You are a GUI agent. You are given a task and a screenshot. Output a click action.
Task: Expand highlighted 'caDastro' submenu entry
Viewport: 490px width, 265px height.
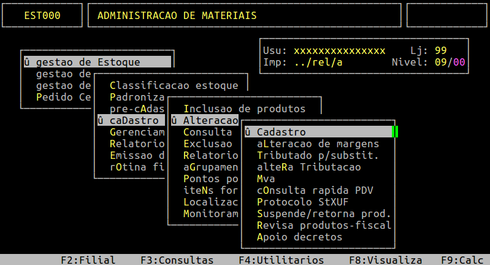[132, 120]
